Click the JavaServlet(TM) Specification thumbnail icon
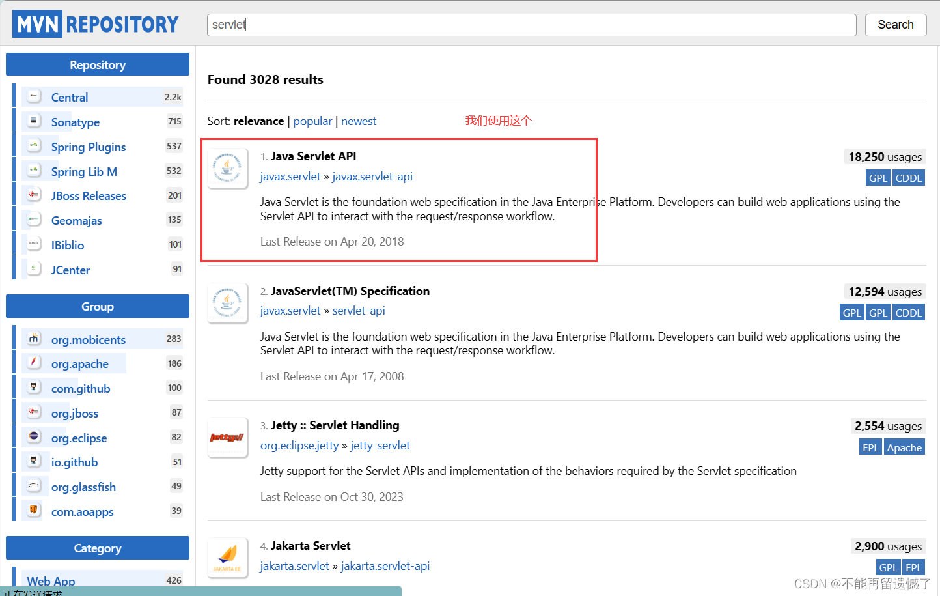Image resolution: width=940 pixels, height=596 pixels. pyautogui.click(x=227, y=303)
